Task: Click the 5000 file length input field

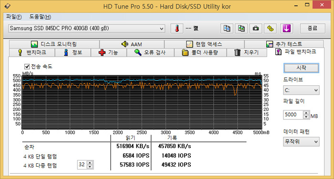Action: (x=293, y=115)
